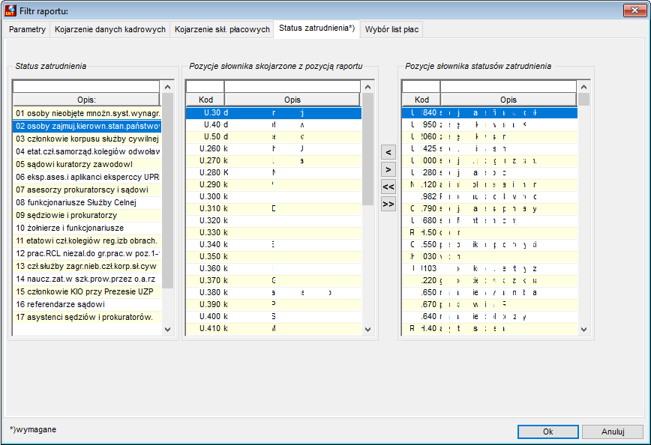651x445 pixels.
Task: Click the scrollbar thumb of the Status zatrudnienia list
Action: 168,191
